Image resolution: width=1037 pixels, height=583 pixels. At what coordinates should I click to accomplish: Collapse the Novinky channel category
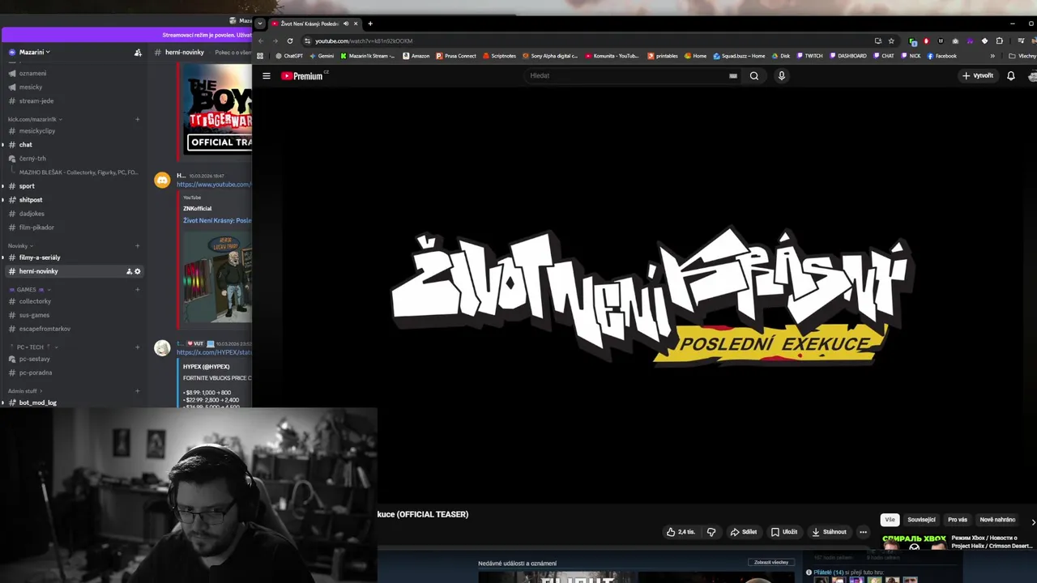20,245
